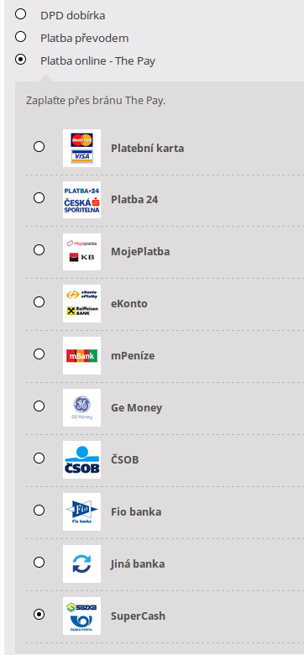This screenshot has width=304, height=655.
Task: Click the Česká spořitelna Platba 24 logo
Action: [81, 200]
